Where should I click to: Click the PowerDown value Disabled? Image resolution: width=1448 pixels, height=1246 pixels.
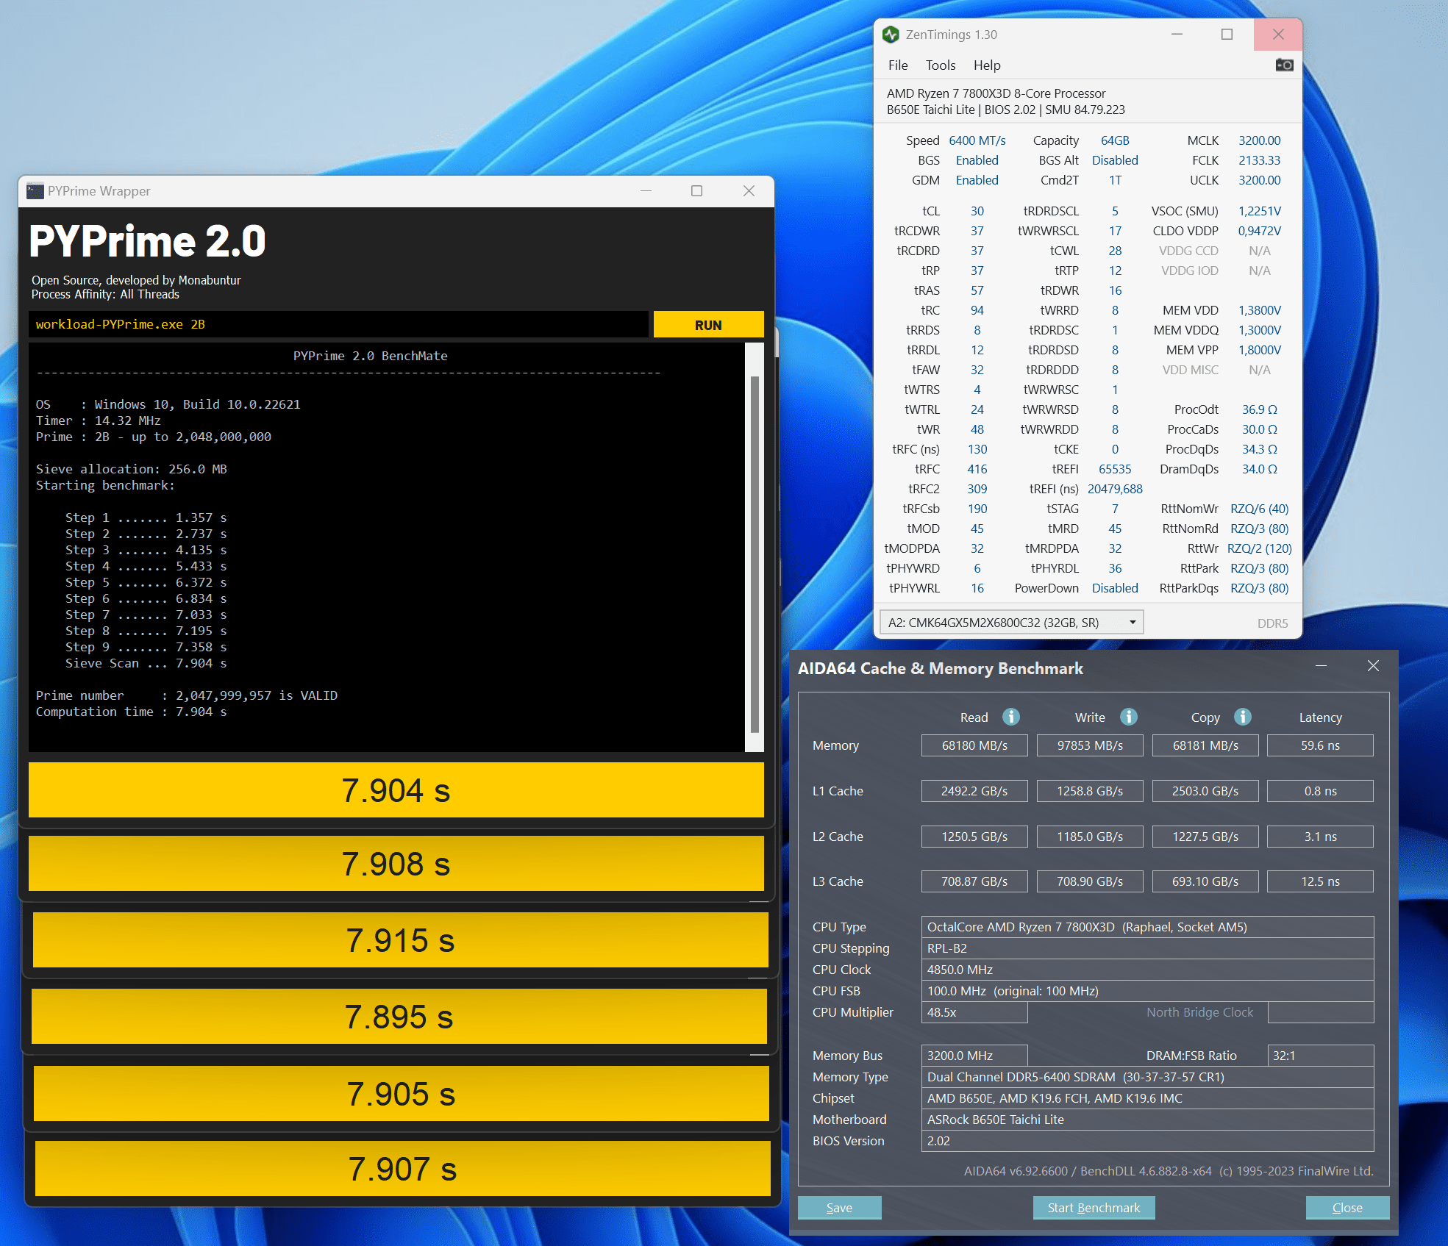[x=1115, y=588]
